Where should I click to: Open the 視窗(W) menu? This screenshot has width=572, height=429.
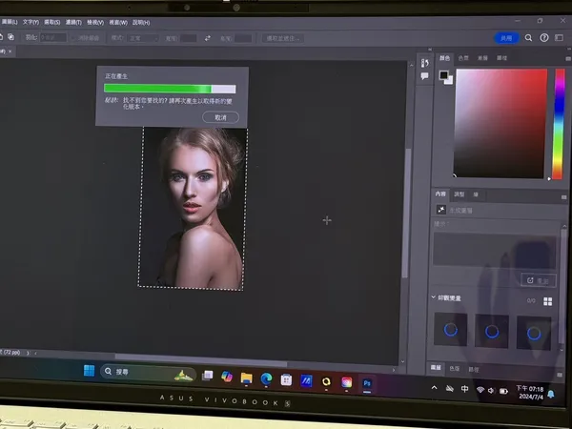[x=118, y=23]
